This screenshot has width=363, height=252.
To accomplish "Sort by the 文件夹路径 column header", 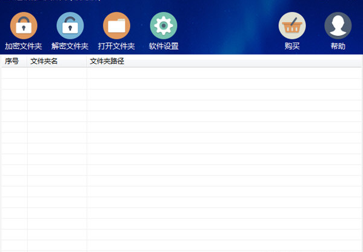I will point(224,61).
